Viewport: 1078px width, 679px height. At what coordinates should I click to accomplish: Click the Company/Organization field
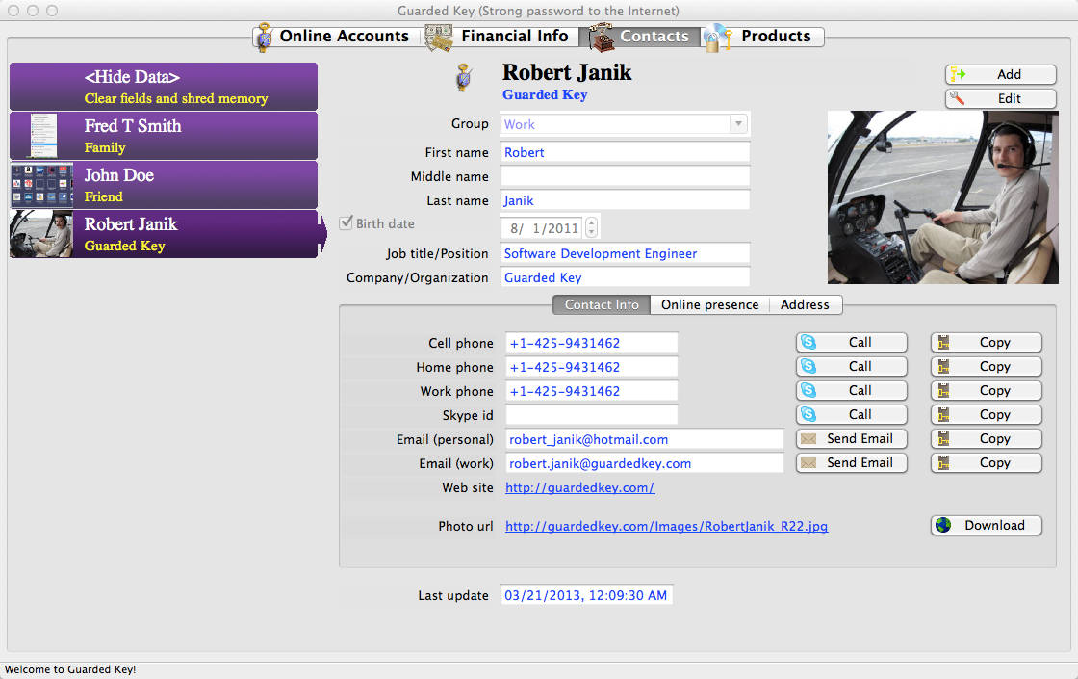[x=625, y=278]
